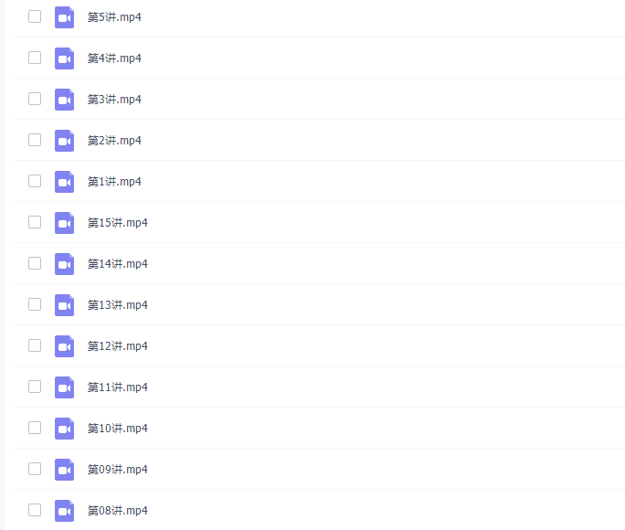Screen dimensions: 625x530
Task: Open the file name 第11讲.mp4
Action: (x=118, y=387)
